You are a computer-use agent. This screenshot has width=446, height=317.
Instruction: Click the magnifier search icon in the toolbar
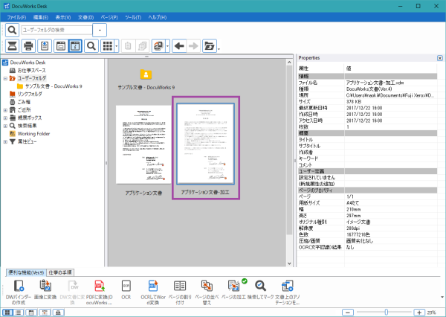point(91,46)
